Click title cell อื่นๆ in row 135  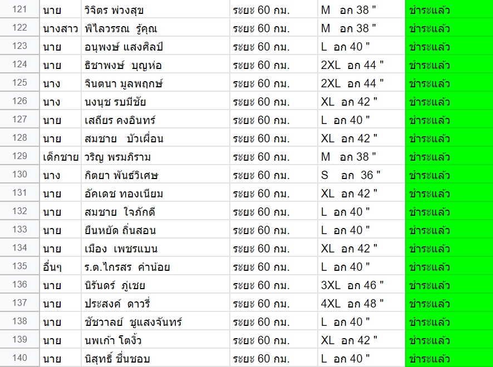click(x=60, y=266)
